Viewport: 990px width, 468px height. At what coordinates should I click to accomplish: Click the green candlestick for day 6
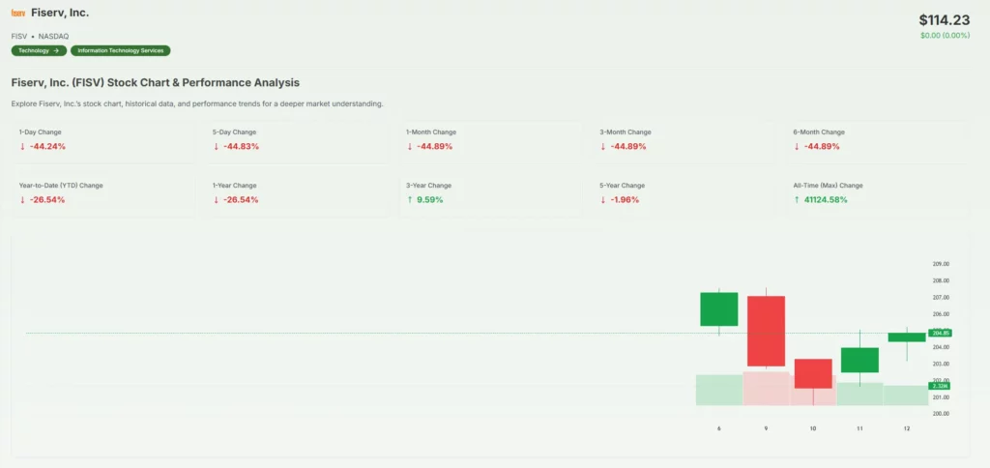coord(719,309)
